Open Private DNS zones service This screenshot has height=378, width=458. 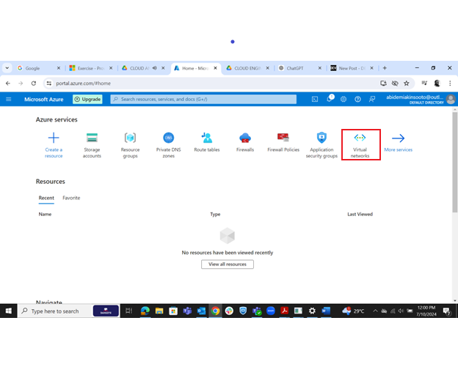[x=169, y=145]
